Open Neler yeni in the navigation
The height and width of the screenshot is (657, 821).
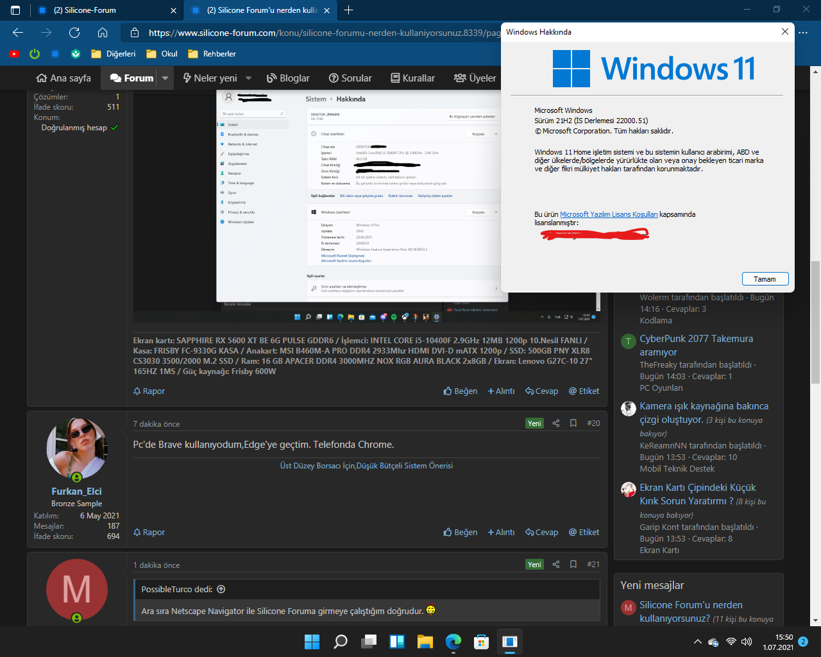pyautogui.click(x=210, y=78)
